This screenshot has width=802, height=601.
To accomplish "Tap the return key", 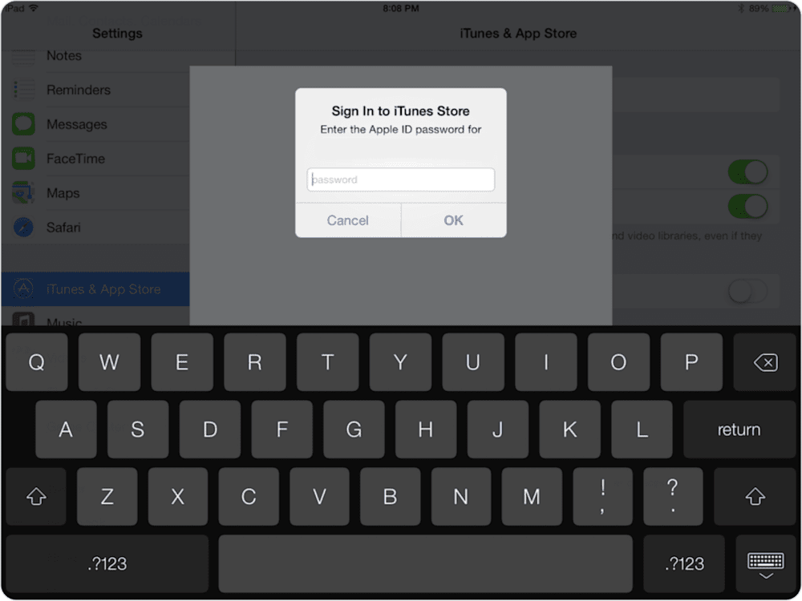I will tap(739, 430).
